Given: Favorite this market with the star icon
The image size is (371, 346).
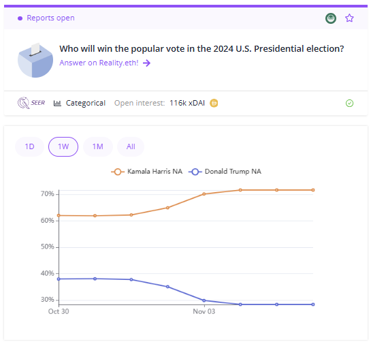Looking at the screenshot, I should tap(349, 18).
